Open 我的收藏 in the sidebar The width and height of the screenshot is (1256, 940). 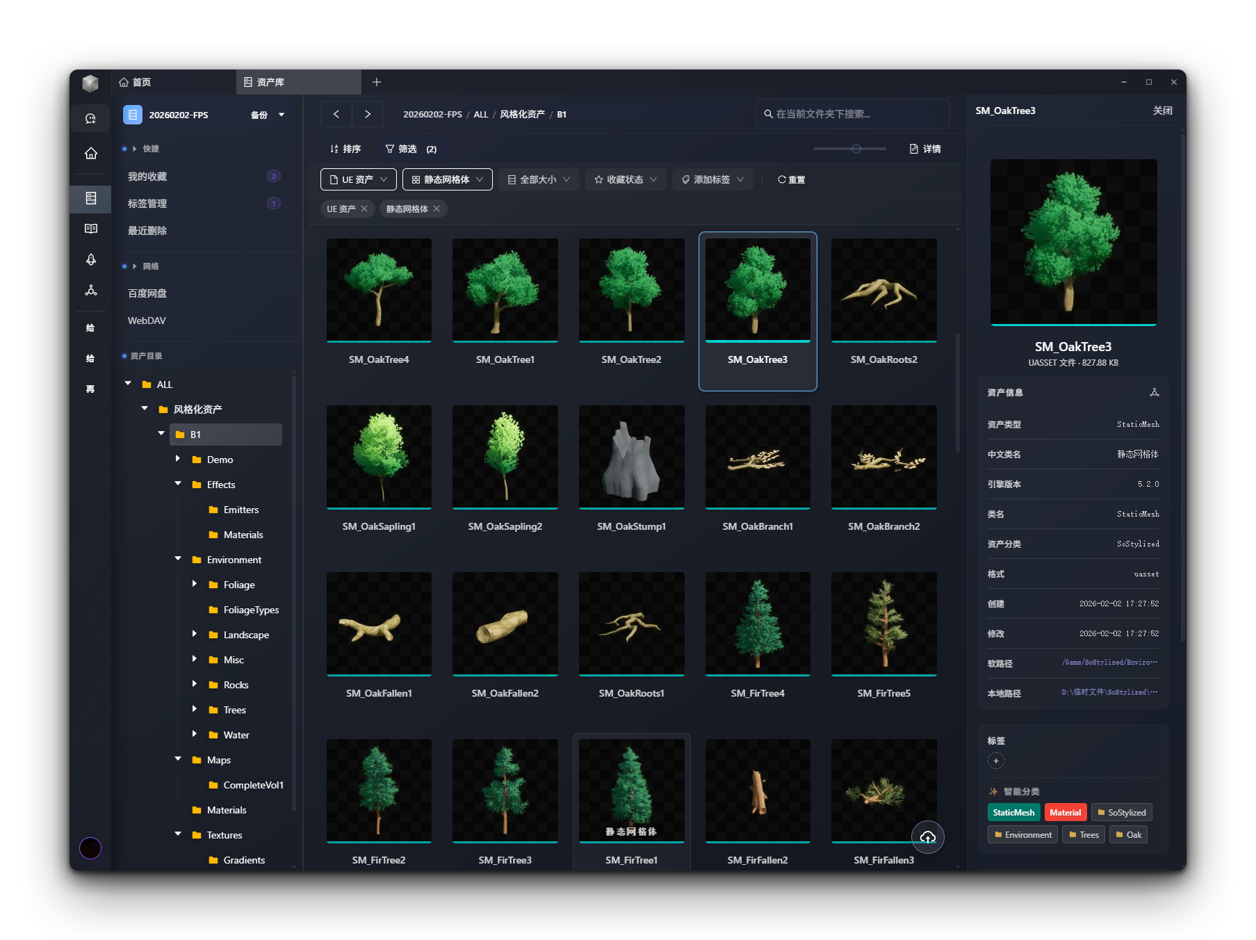coord(147,177)
